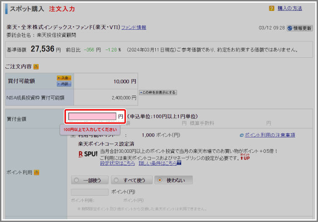The height and width of the screenshot is (222, 318).
Task: Open the 設定状況はこちら link
Action: [x=117, y=163]
